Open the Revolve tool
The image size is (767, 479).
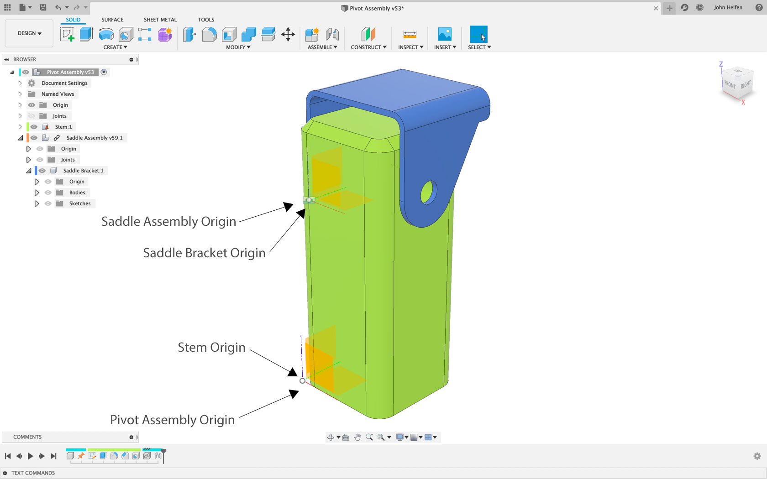(x=106, y=34)
